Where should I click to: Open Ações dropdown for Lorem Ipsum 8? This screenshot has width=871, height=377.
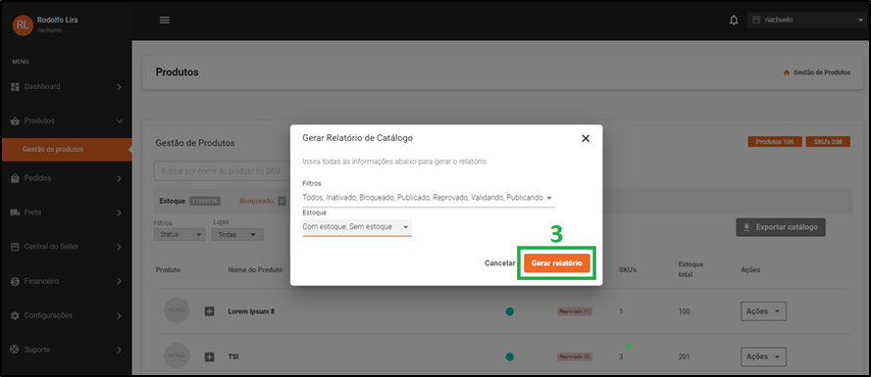(764, 311)
